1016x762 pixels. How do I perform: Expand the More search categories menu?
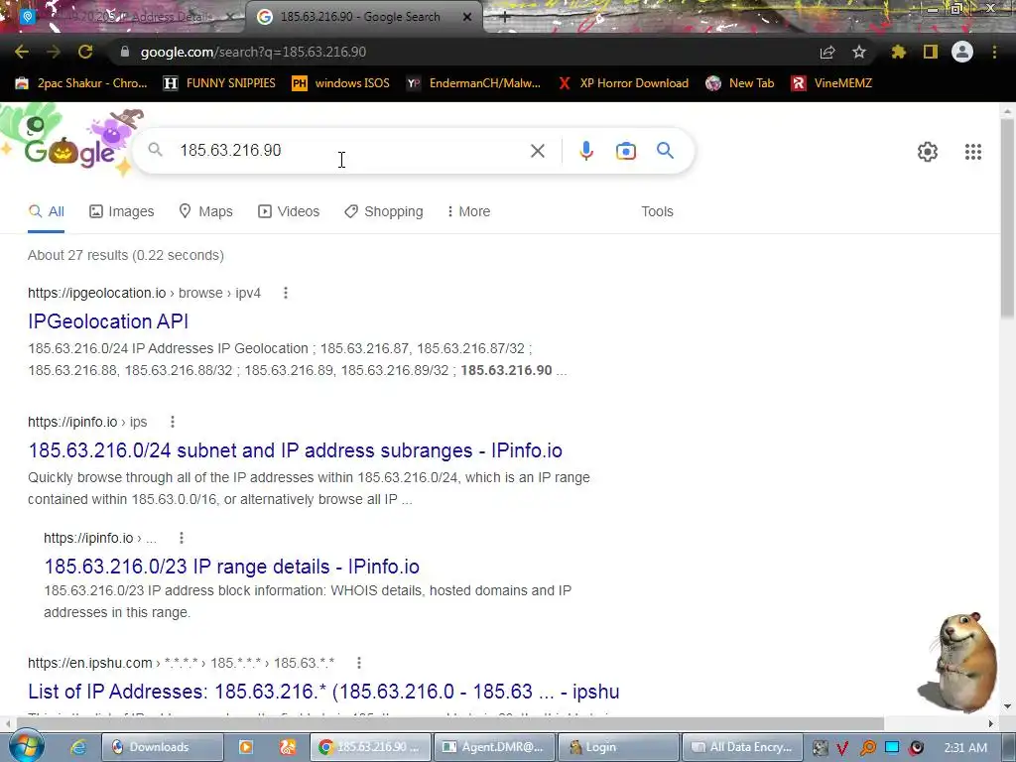[x=468, y=212]
